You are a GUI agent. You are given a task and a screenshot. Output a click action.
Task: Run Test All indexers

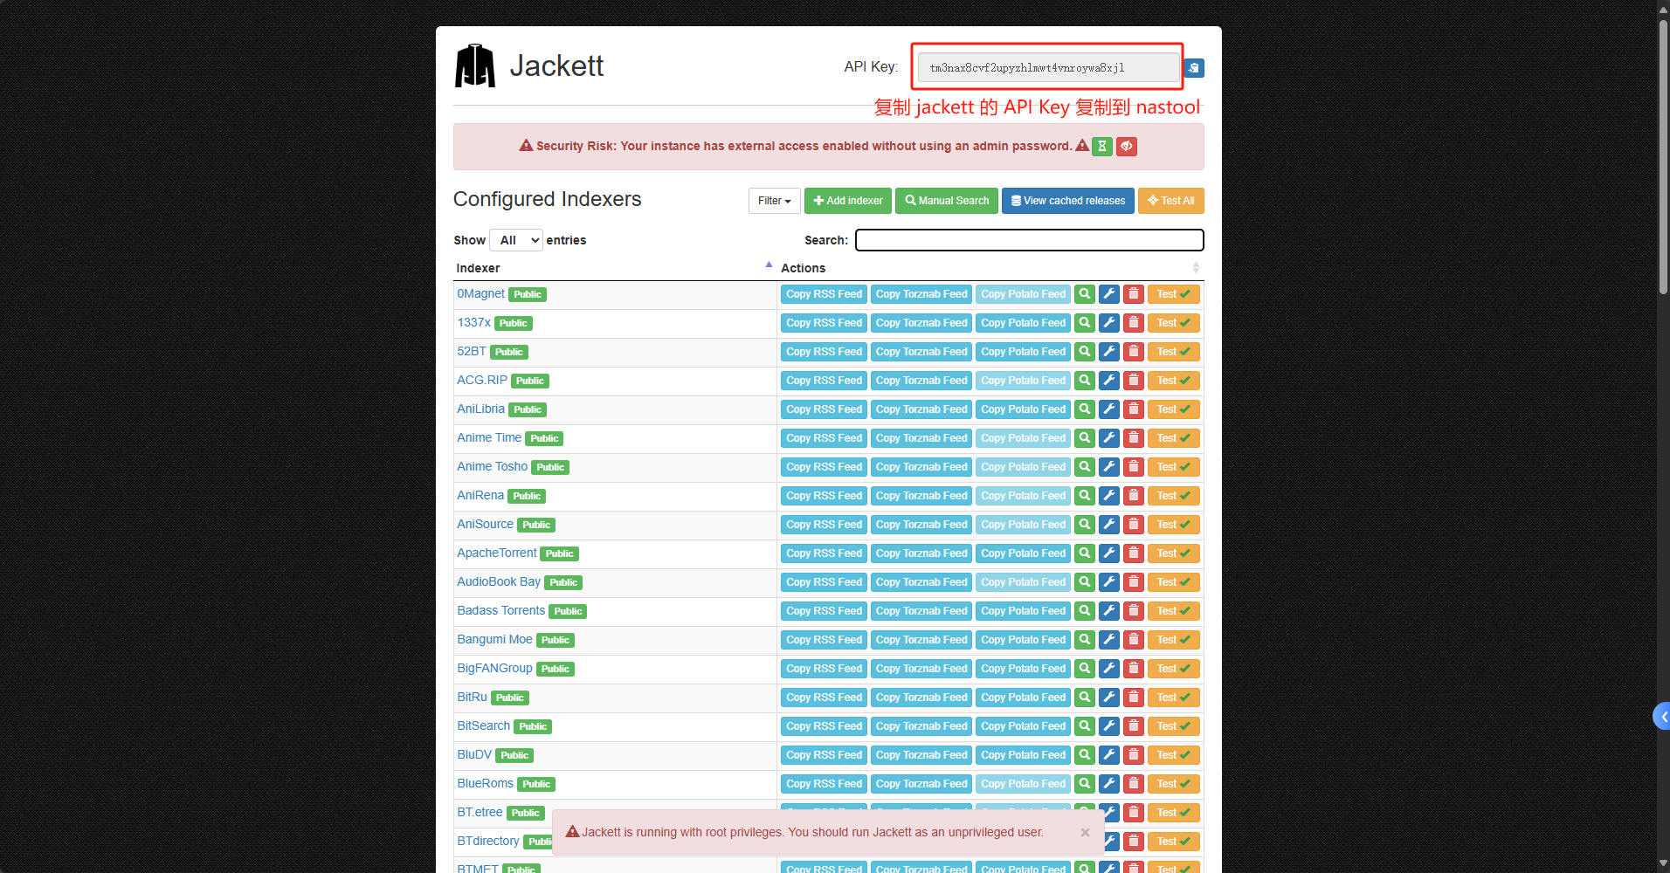(x=1170, y=201)
